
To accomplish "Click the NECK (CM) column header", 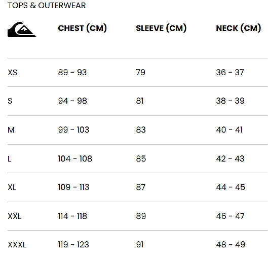I will (x=239, y=28).
